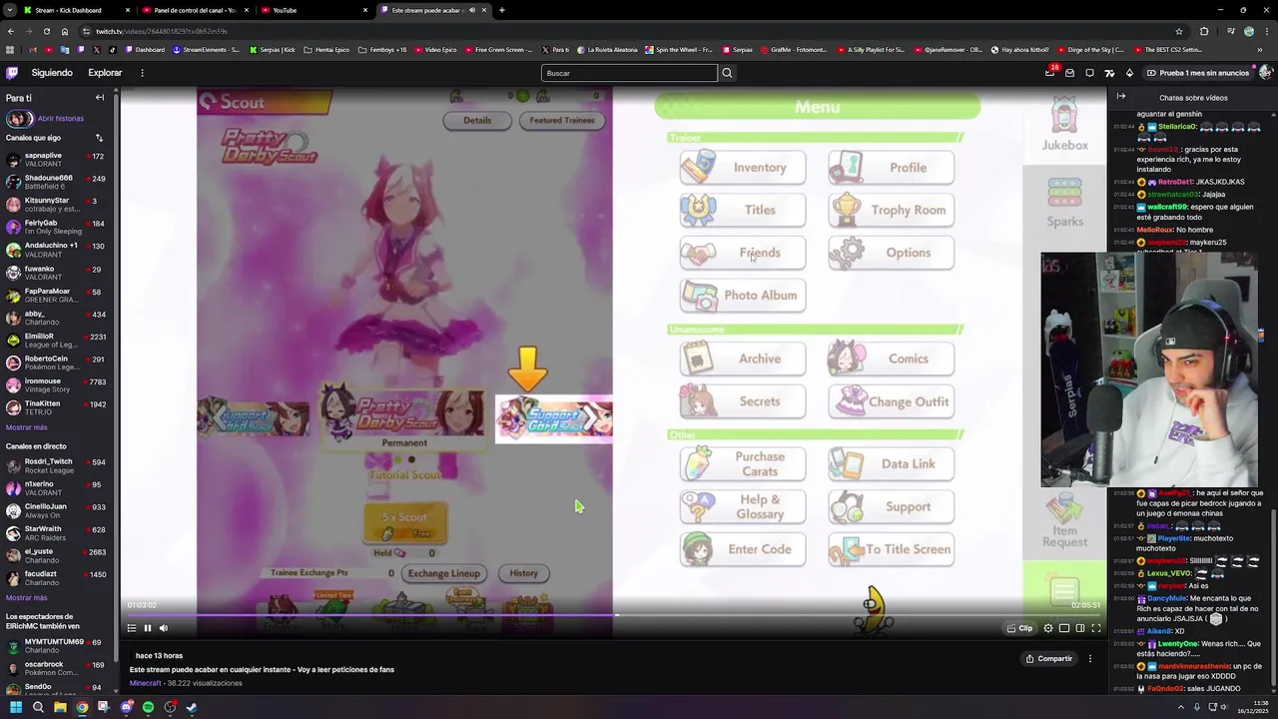The width and height of the screenshot is (1278, 719).
Task: Seek on the video progress bar
Action: point(613,615)
